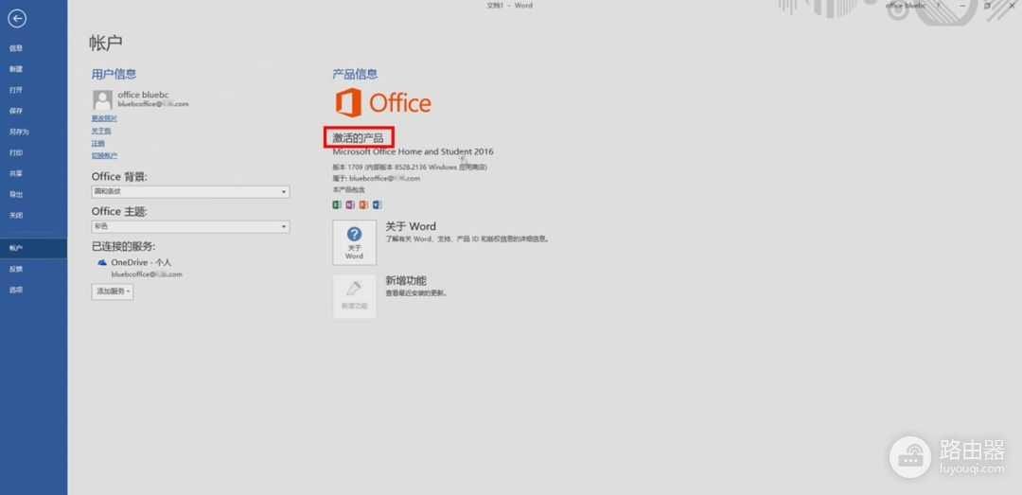1022x495 pixels.
Task: Open 反馈 in the sidebar
Action: (16, 269)
